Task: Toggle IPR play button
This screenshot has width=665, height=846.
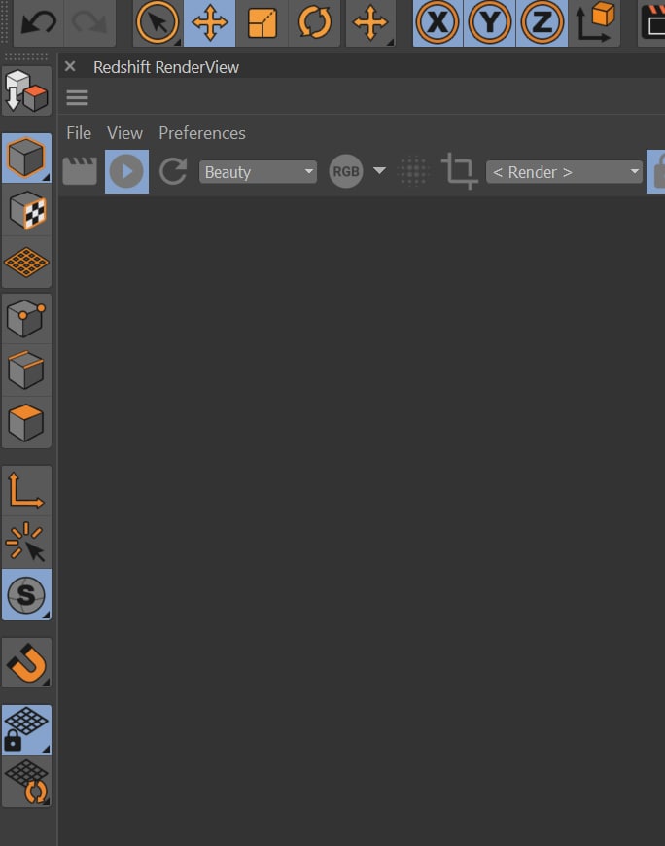Action: tap(126, 171)
